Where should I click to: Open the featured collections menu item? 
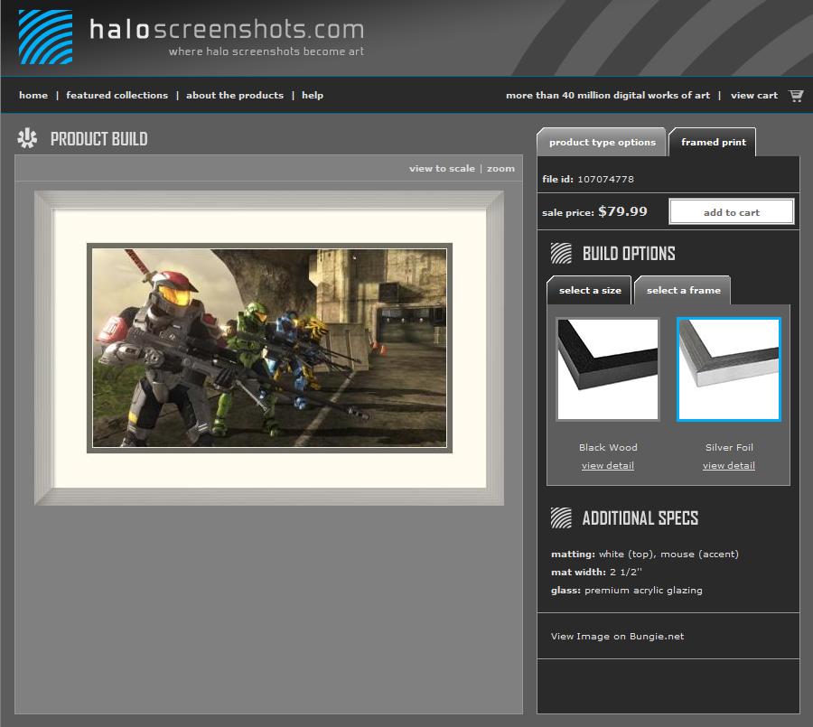coord(117,96)
